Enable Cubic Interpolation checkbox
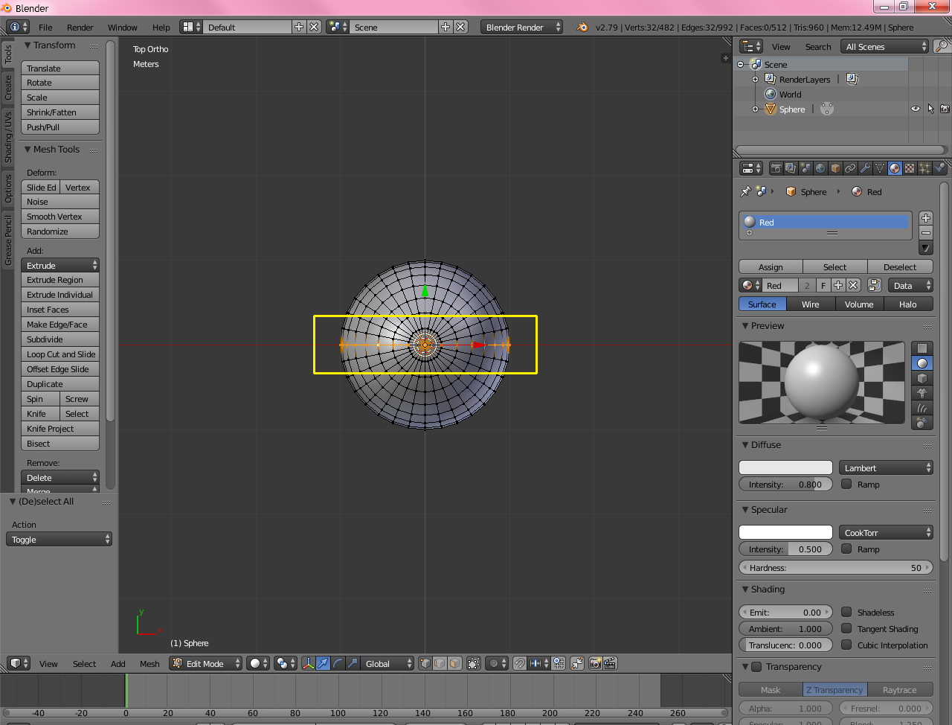This screenshot has width=952, height=725. pos(846,645)
